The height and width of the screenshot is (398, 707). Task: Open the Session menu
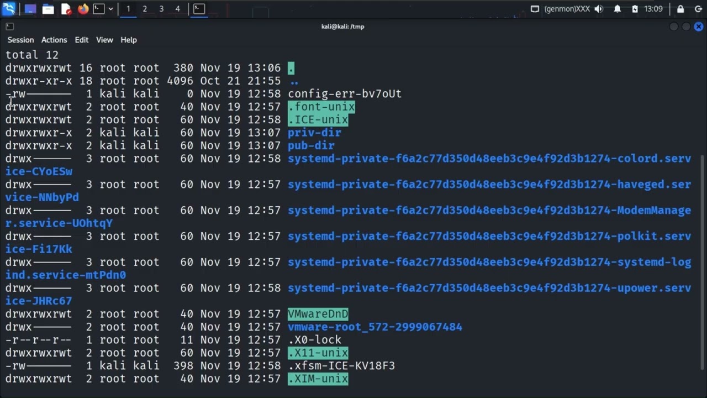[x=20, y=40]
